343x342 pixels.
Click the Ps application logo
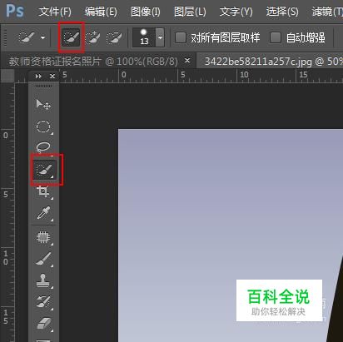pyautogui.click(x=15, y=11)
